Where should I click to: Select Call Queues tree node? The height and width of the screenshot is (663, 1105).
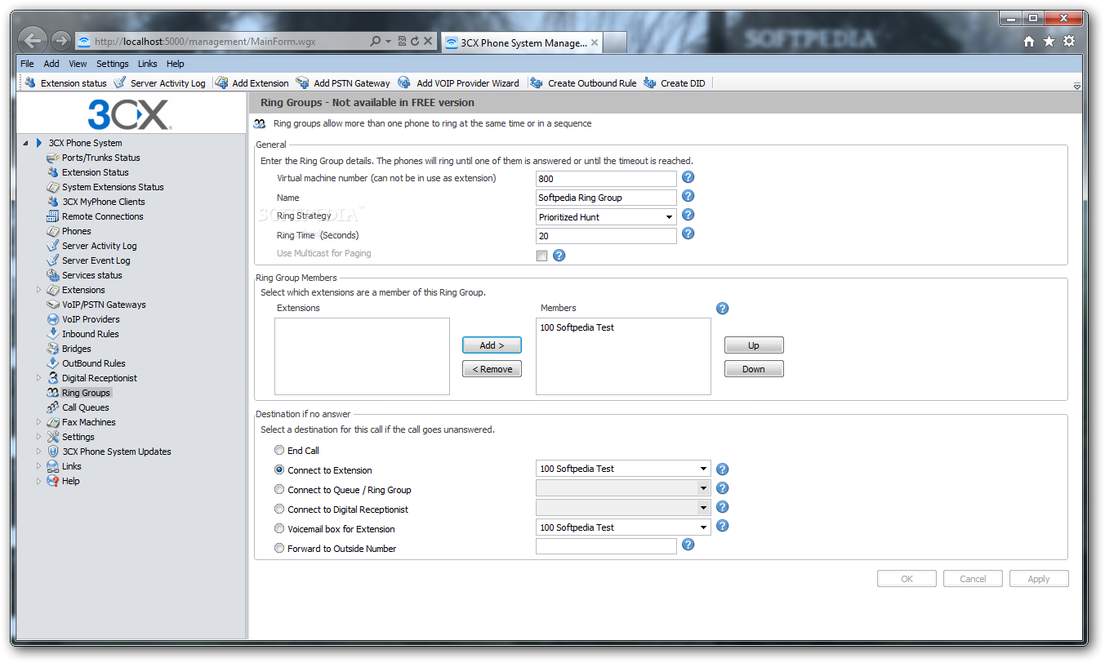pyautogui.click(x=86, y=407)
